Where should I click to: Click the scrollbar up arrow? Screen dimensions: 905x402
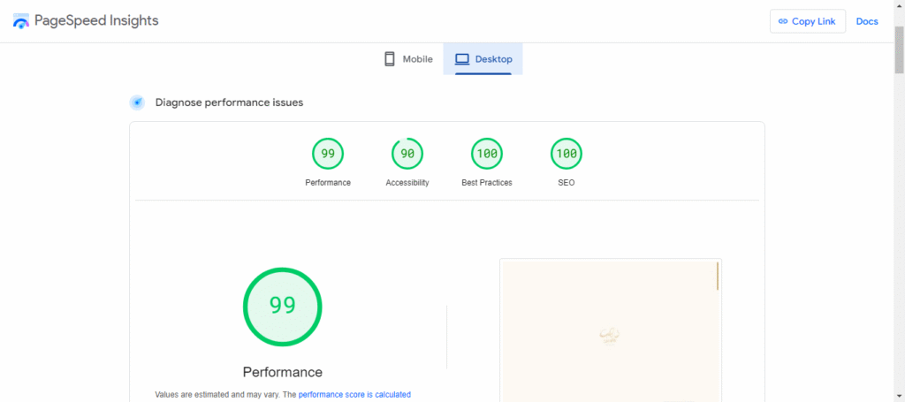899,5
